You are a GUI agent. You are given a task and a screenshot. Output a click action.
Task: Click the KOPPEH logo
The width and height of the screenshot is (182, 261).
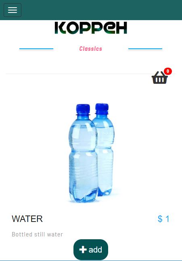[91, 28]
